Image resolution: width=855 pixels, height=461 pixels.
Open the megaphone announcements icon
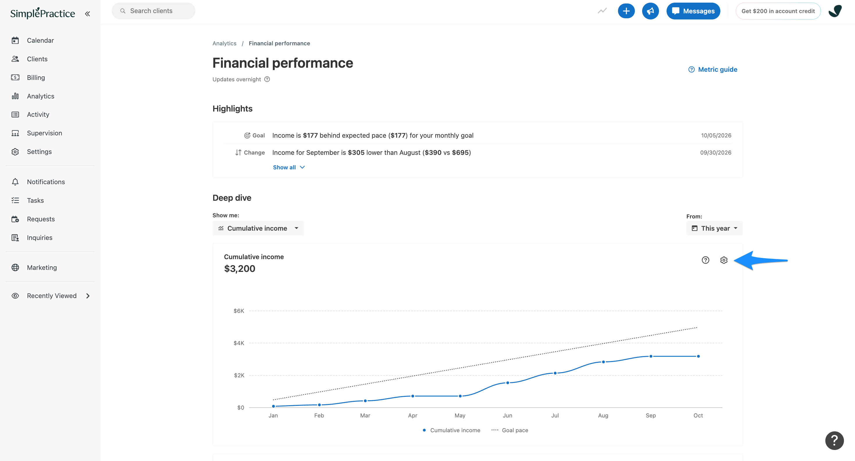point(650,11)
